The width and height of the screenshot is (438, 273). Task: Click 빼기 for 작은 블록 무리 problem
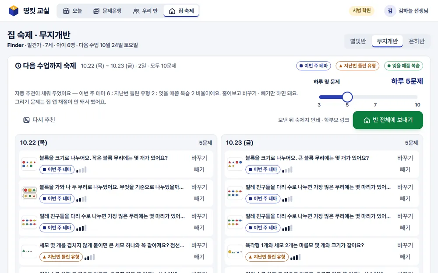click(199, 169)
